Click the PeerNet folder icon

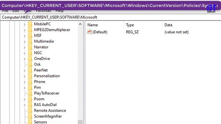(x=30, y=70)
